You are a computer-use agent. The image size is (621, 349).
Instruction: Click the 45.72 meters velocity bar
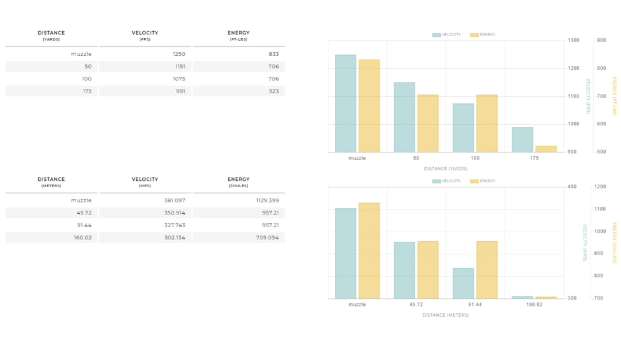point(404,270)
